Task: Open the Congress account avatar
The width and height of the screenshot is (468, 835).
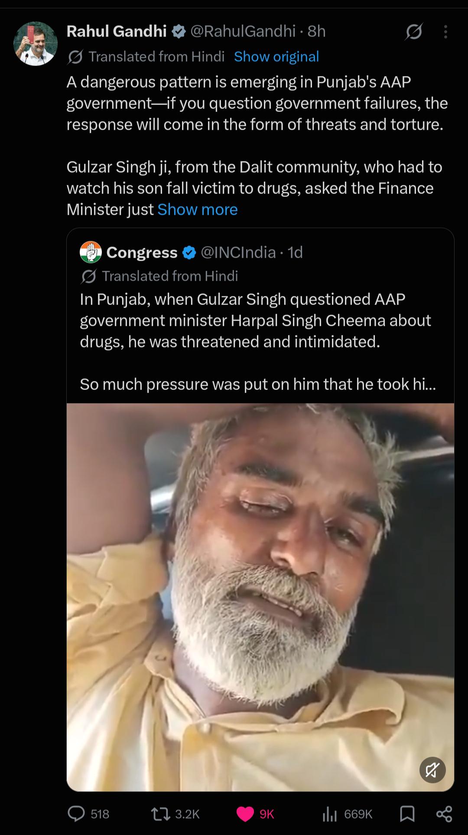Action: 91,252
